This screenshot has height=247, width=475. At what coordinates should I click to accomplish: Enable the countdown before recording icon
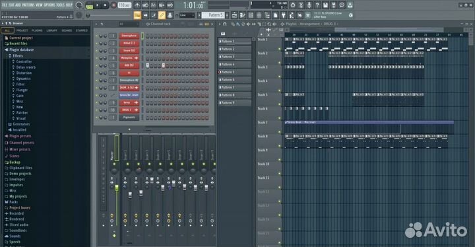[x=153, y=5]
